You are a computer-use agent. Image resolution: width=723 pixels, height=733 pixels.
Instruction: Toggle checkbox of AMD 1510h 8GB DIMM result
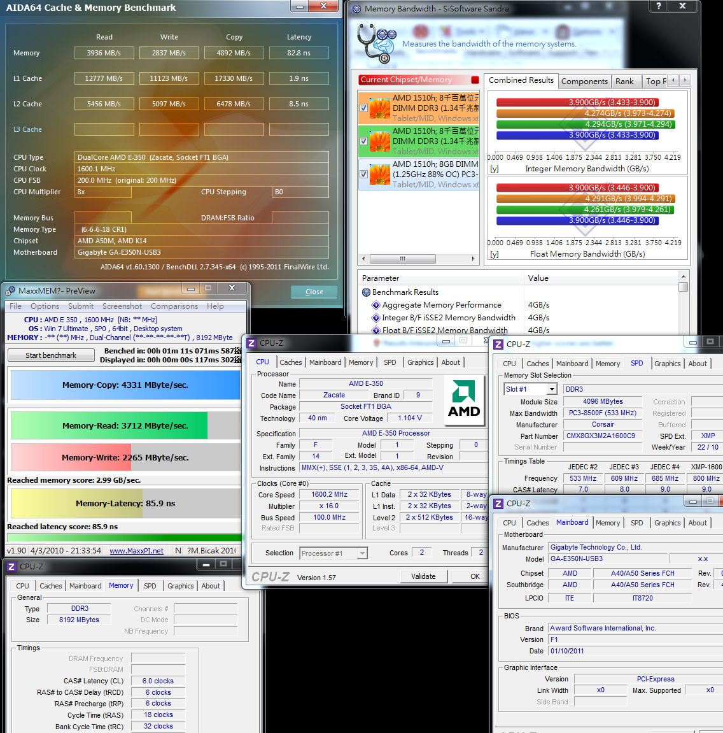click(364, 174)
